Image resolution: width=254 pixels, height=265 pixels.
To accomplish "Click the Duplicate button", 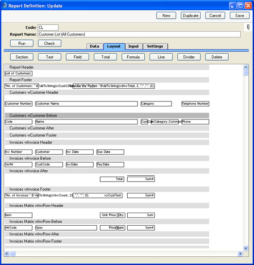I will coord(190,16).
